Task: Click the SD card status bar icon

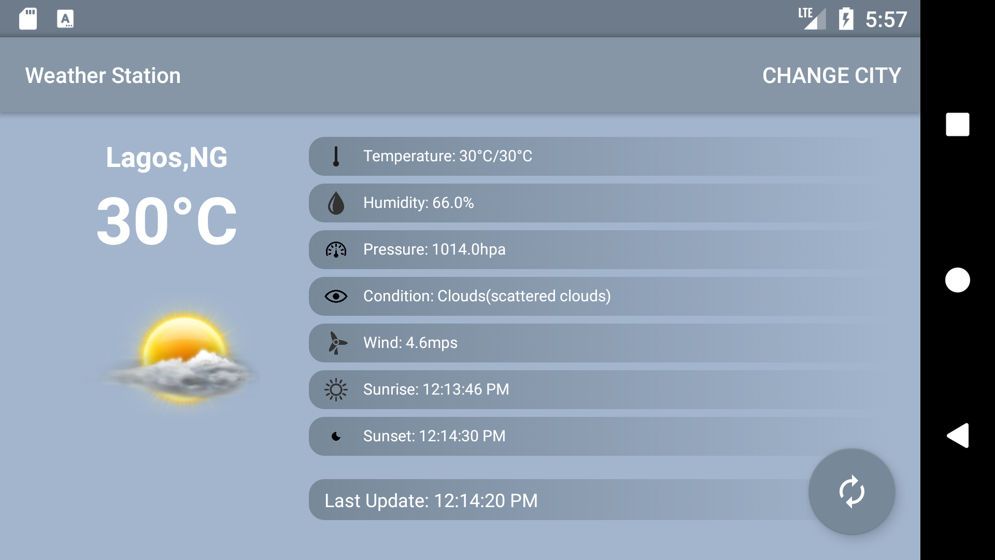Action: click(28, 18)
